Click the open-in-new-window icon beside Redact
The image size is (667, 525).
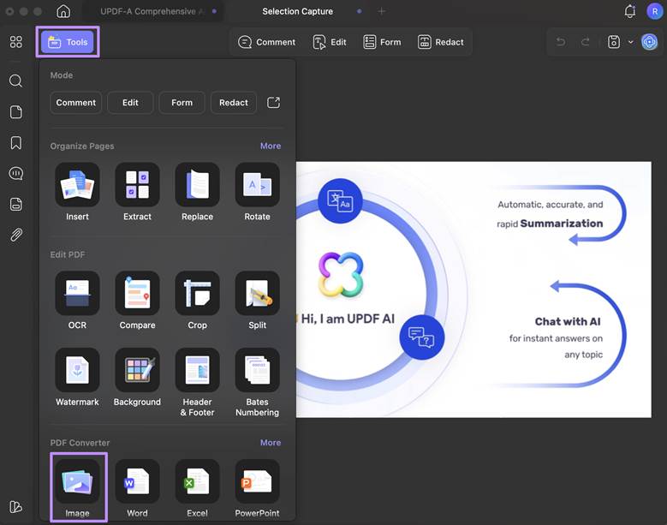273,103
